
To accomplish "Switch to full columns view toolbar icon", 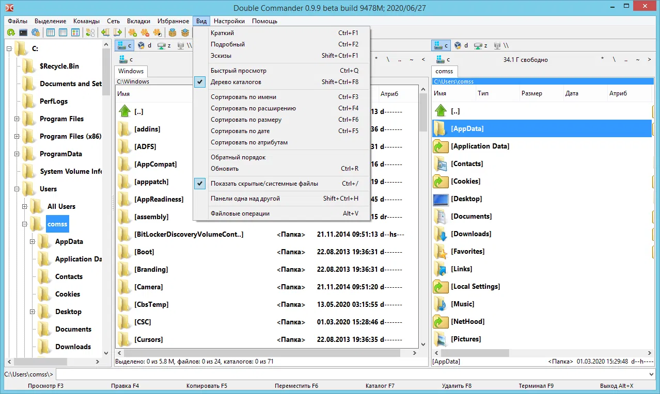I will point(63,32).
